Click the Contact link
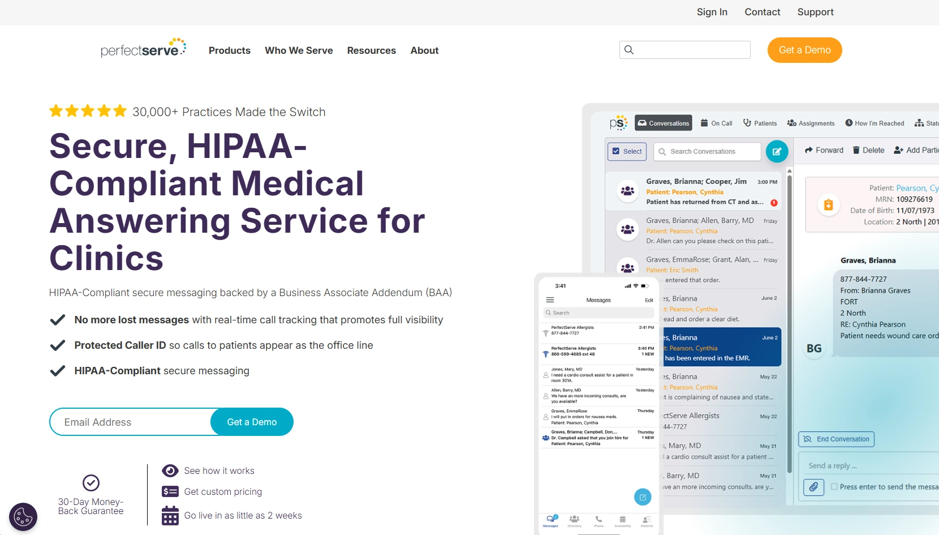Screen dimensions: 939x535 click(x=763, y=12)
